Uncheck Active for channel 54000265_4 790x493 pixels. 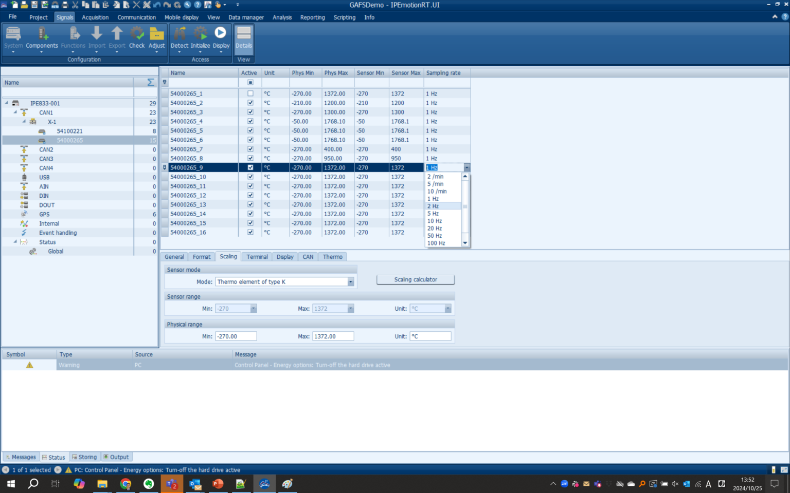click(250, 122)
